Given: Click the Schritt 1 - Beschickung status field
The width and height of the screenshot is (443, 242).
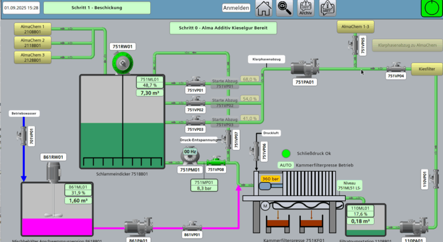Looking at the screenshot, I should [x=97, y=7].
